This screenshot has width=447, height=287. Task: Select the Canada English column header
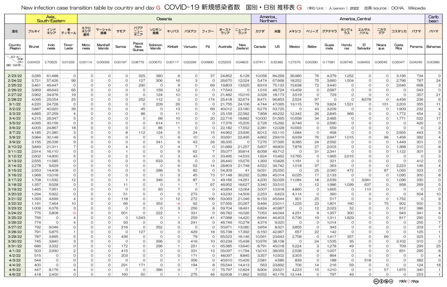[x=260, y=47]
